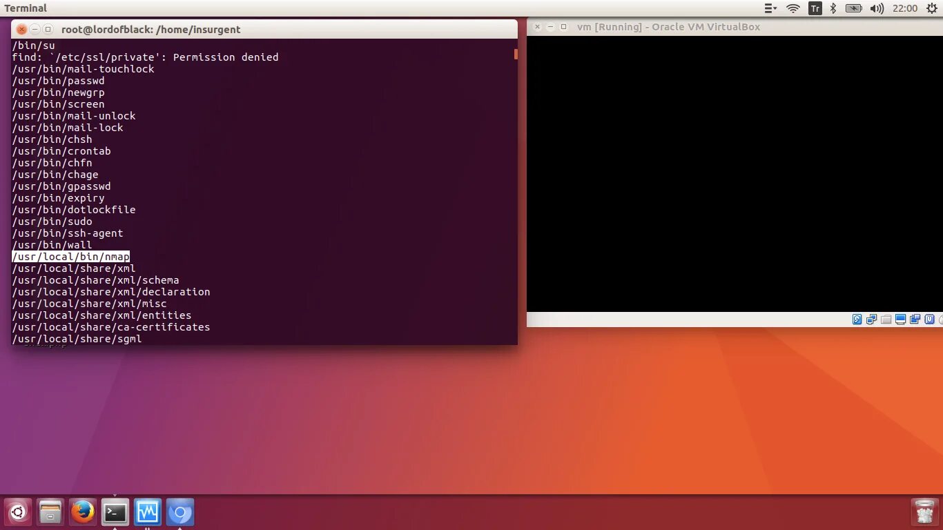Screen dimensions: 943x530
Task: Click the /usr/local/share/ca-certificates line
Action: tap(111, 327)
